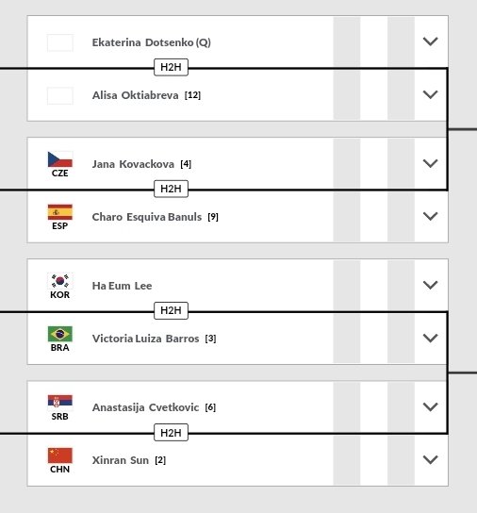The image size is (477, 513).
Task: Click the Brazil flag icon
Action: [x=60, y=334]
